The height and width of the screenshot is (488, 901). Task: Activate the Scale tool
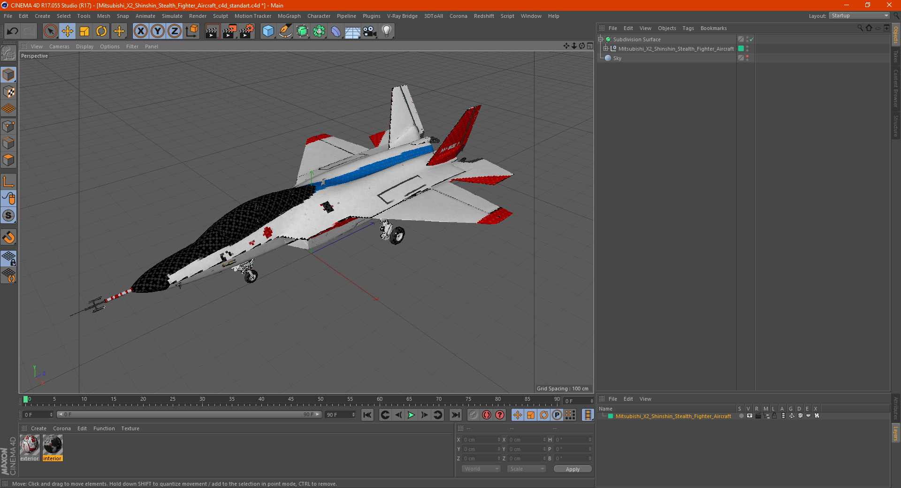(84, 31)
